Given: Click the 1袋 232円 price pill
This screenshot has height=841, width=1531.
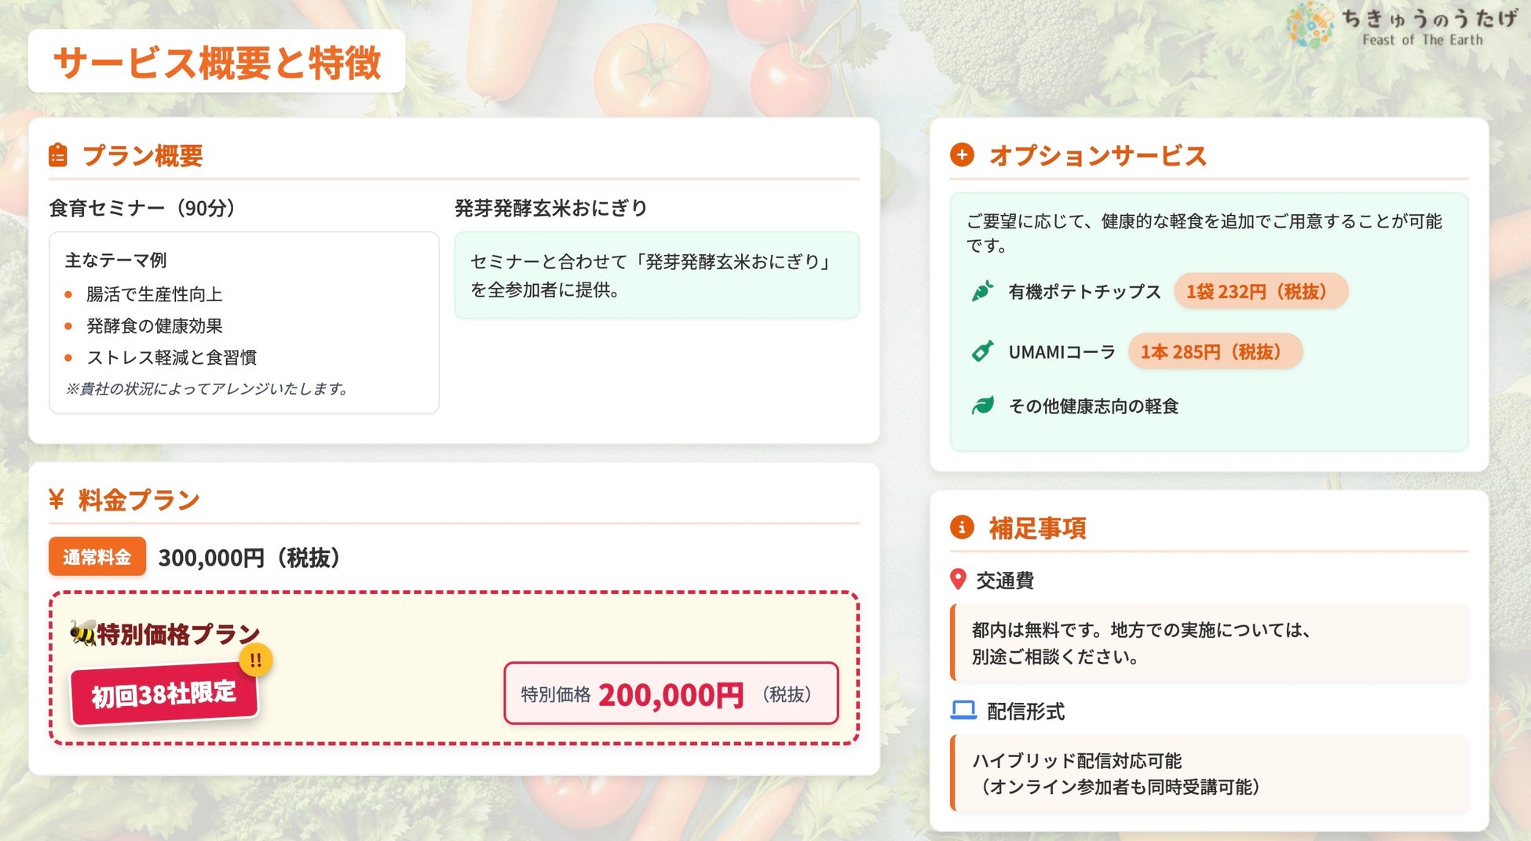Looking at the screenshot, I should [x=1261, y=291].
